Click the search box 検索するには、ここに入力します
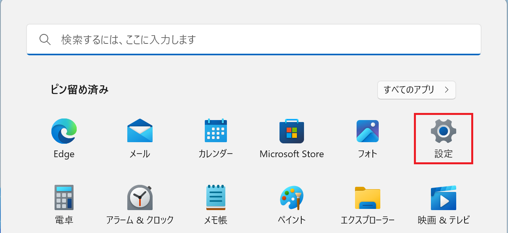The height and width of the screenshot is (233, 508). click(254, 39)
